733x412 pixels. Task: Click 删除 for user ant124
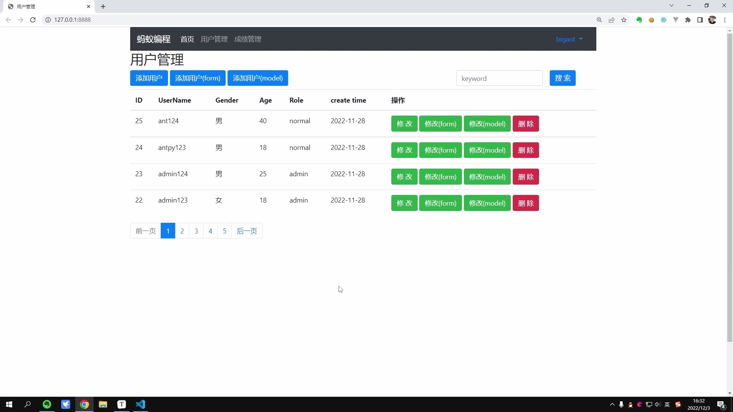526,124
